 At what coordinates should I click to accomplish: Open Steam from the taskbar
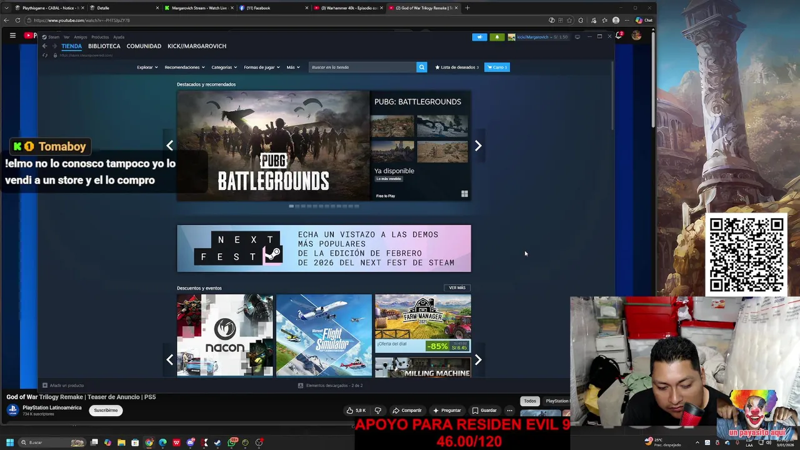click(x=217, y=442)
